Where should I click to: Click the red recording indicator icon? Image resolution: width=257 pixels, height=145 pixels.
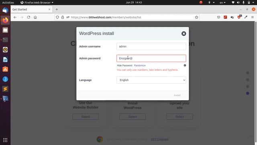click(x=201, y=2)
